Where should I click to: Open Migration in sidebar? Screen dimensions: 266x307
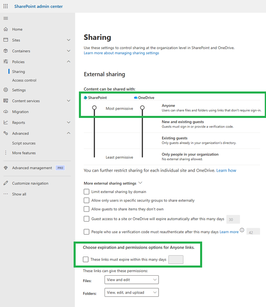point(20,111)
